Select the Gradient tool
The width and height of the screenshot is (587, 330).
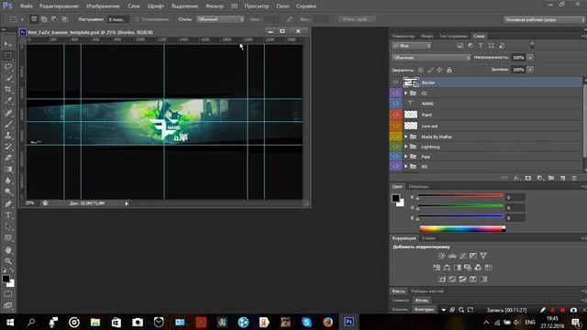(x=8, y=169)
